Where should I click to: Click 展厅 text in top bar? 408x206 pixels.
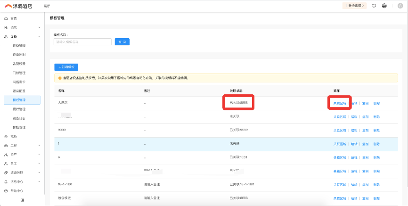[47, 6]
